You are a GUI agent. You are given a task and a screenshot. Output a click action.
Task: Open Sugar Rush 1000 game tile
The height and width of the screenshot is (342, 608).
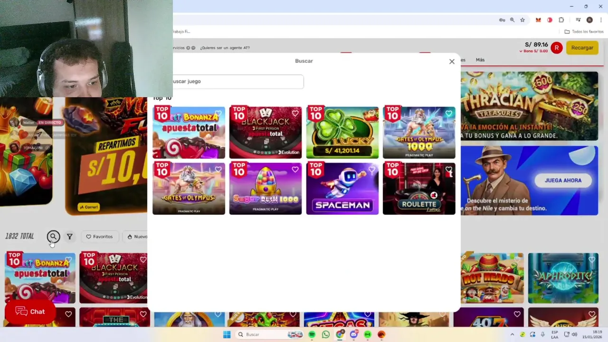coord(266,189)
